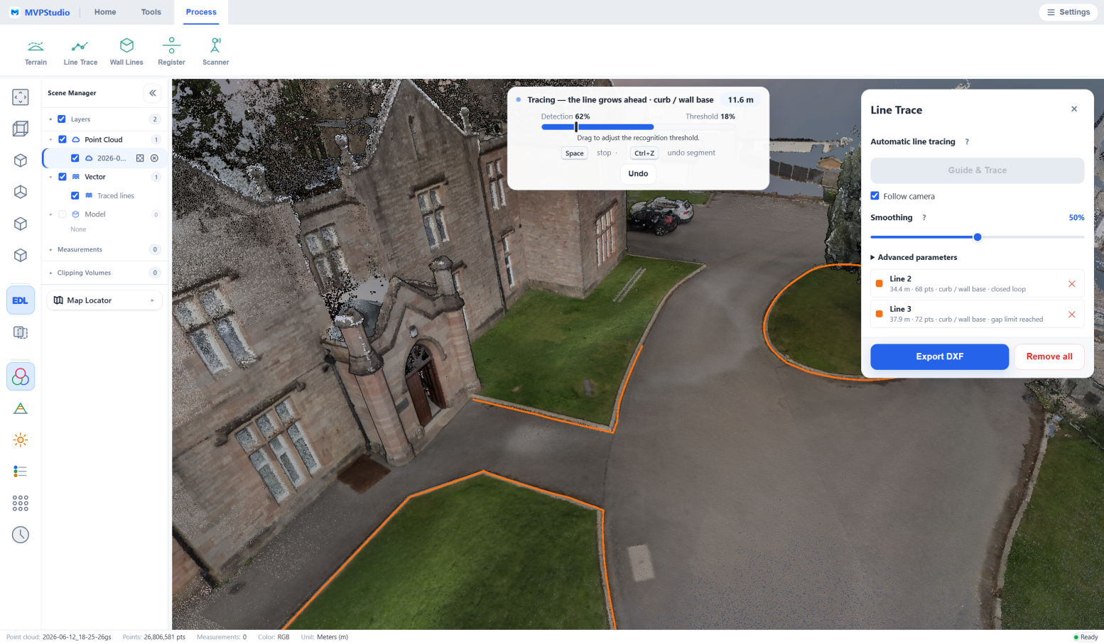Open Settings

1068,12
